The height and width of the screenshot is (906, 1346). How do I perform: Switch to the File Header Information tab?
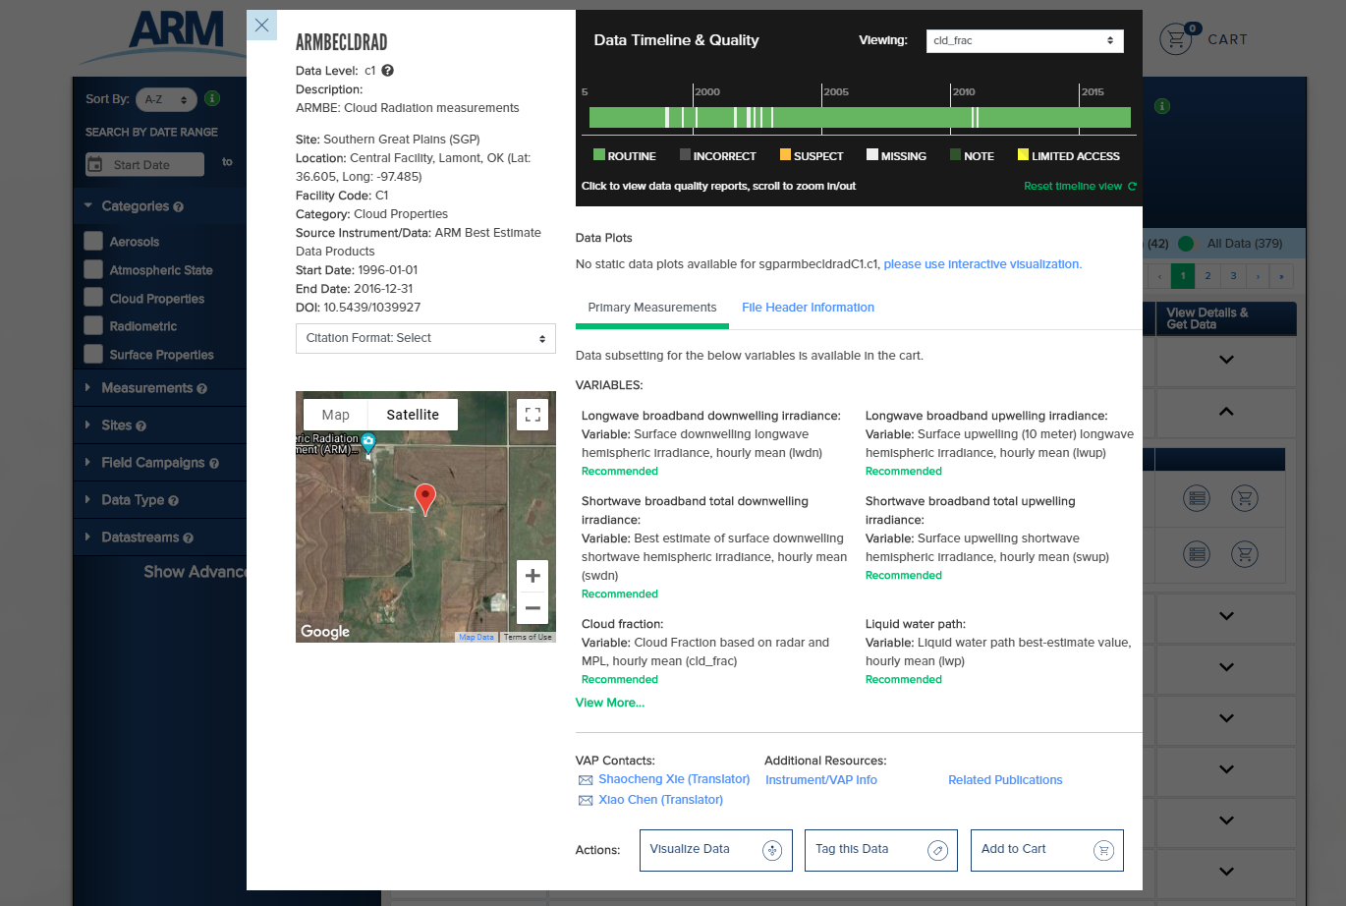808,308
